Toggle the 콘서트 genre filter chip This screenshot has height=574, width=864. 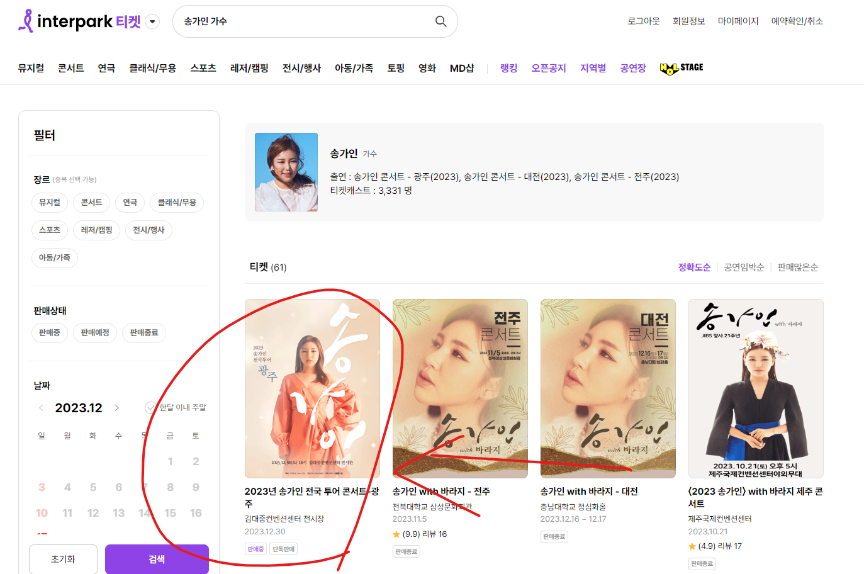[x=92, y=203]
